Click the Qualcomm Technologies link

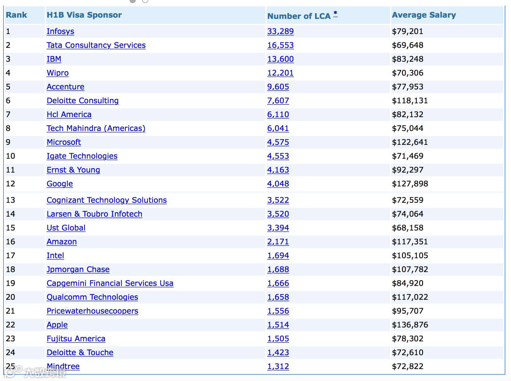(x=92, y=297)
